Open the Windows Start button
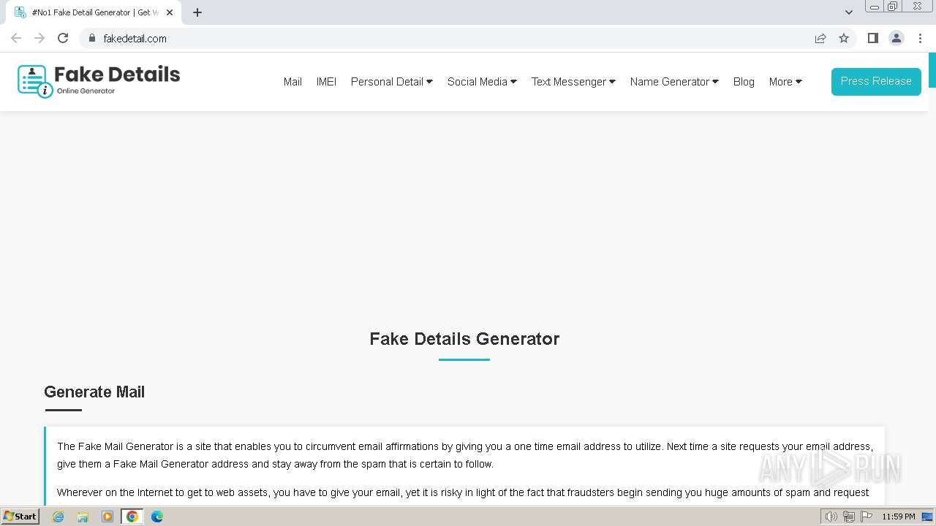Image resolution: width=936 pixels, height=526 pixels. click(20, 517)
